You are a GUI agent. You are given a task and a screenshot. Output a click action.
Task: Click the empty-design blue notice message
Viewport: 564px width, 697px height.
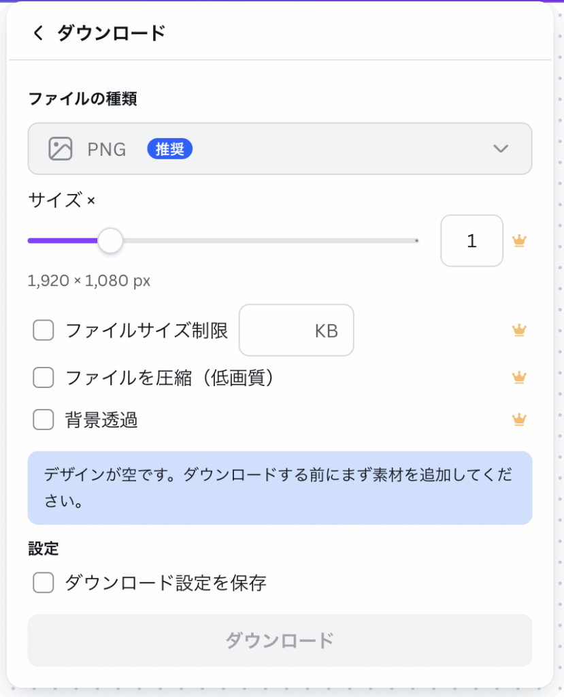[x=279, y=487]
